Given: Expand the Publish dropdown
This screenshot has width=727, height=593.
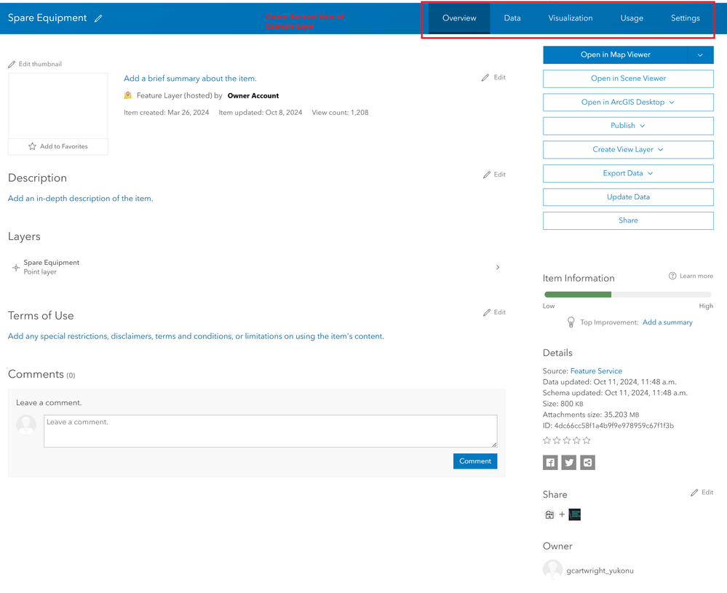Looking at the screenshot, I should coord(628,126).
